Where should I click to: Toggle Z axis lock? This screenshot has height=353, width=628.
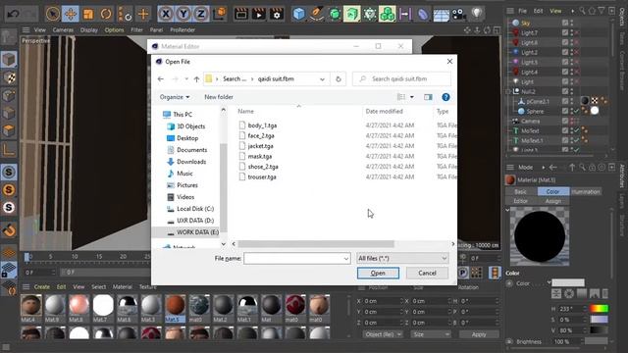point(200,14)
